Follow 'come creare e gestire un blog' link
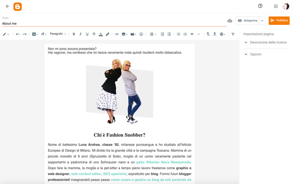293x184 pixels. (151, 180)
